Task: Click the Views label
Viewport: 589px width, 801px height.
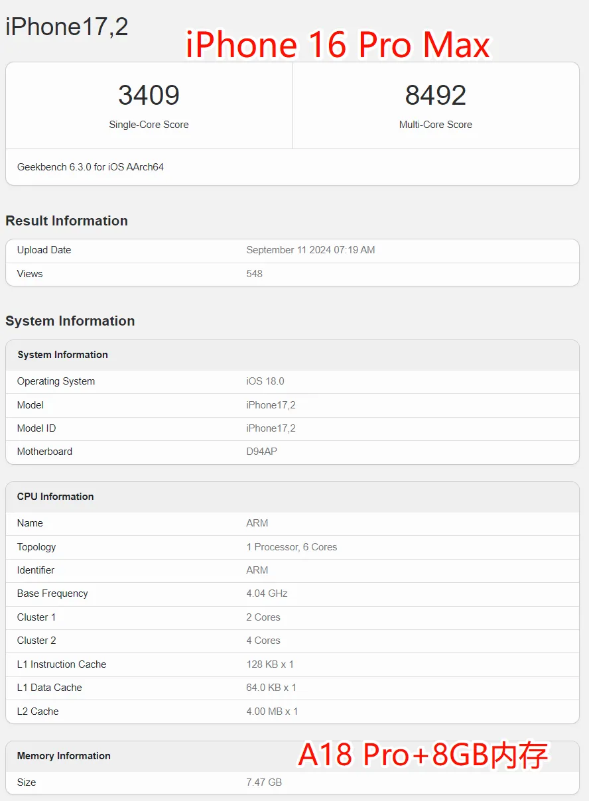Action: [30, 274]
